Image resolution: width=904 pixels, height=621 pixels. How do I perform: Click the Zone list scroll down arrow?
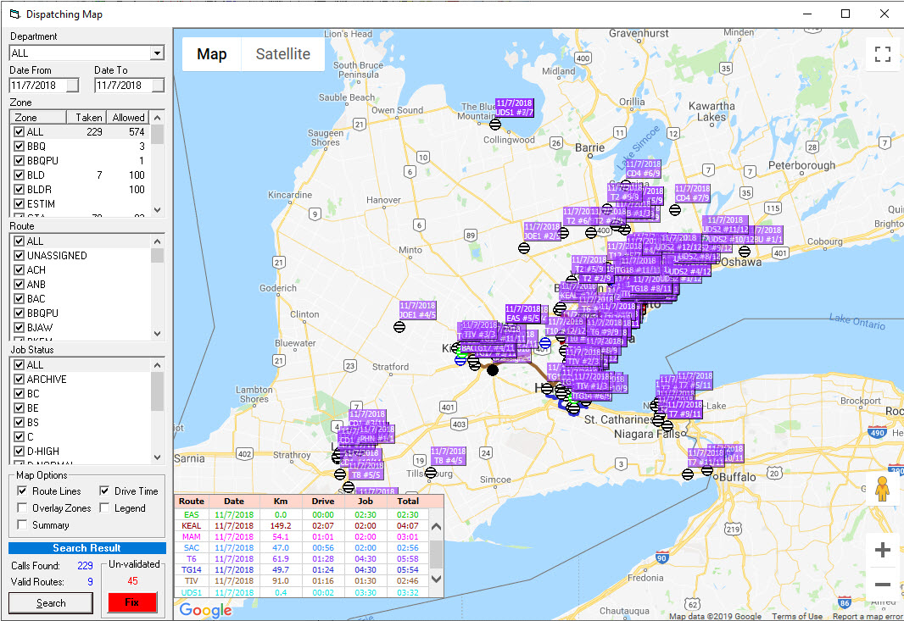pos(158,210)
